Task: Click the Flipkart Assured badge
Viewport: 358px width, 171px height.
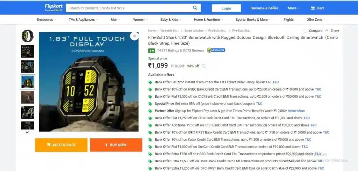Action: point(216,50)
